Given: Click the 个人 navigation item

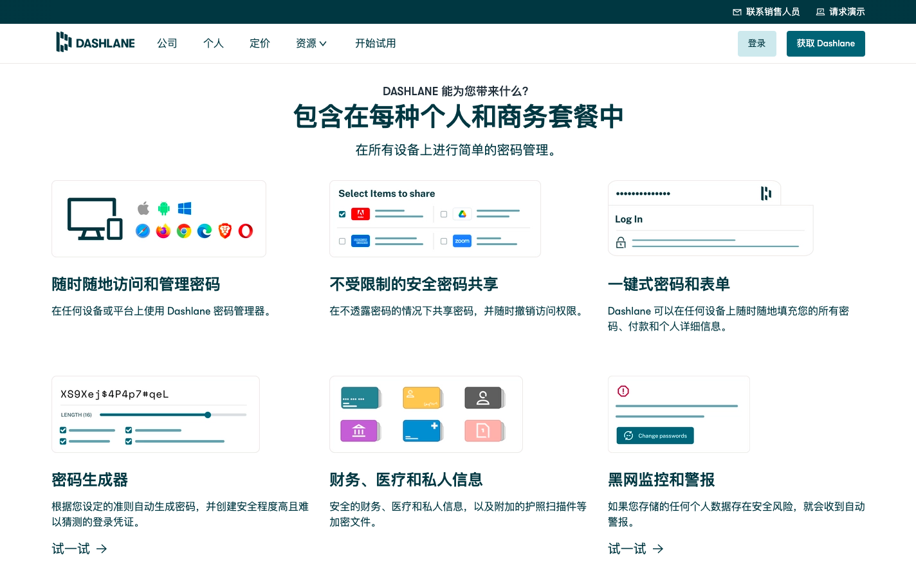Looking at the screenshot, I should pos(214,43).
